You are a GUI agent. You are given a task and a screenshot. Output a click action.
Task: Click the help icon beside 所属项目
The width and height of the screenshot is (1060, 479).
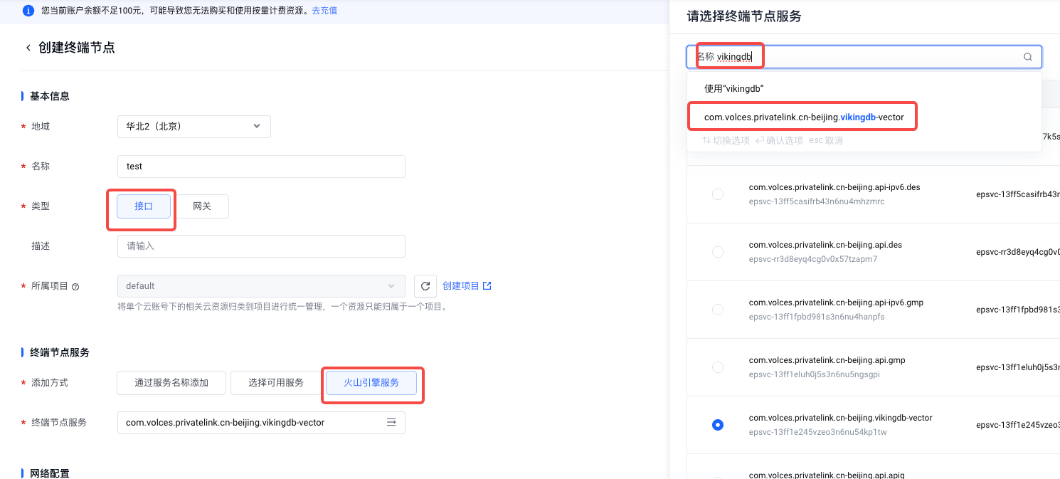point(75,287)
